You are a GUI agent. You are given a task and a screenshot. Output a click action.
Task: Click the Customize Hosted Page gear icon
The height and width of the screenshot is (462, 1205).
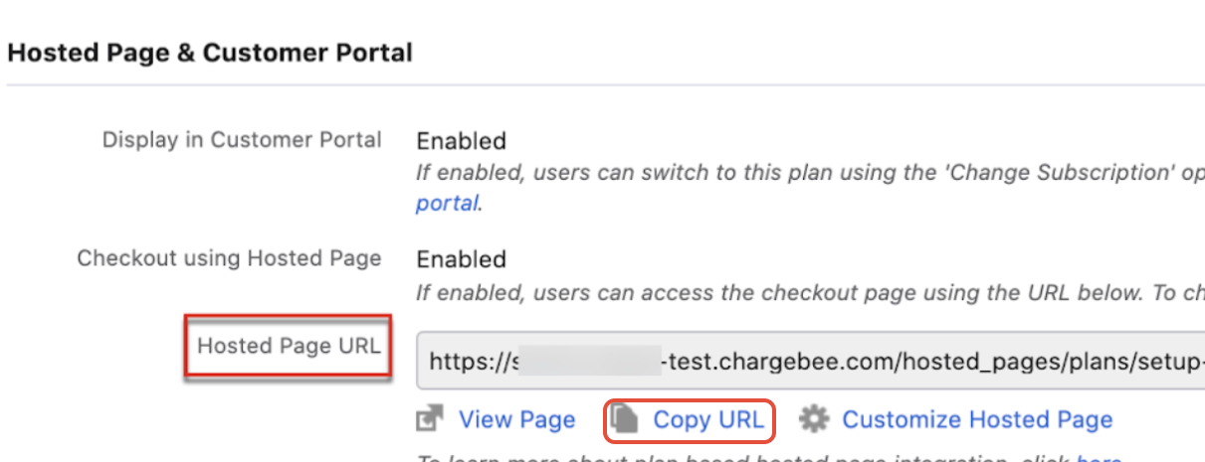[815, 419]
